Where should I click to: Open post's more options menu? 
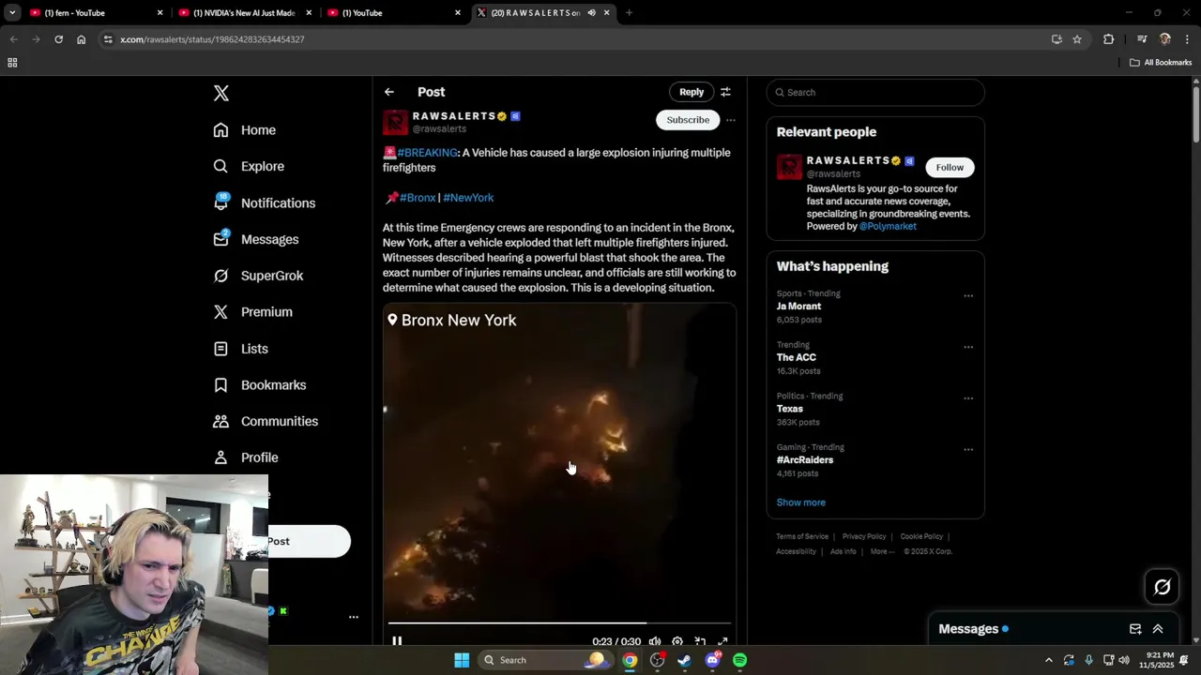tap(731, 120)
